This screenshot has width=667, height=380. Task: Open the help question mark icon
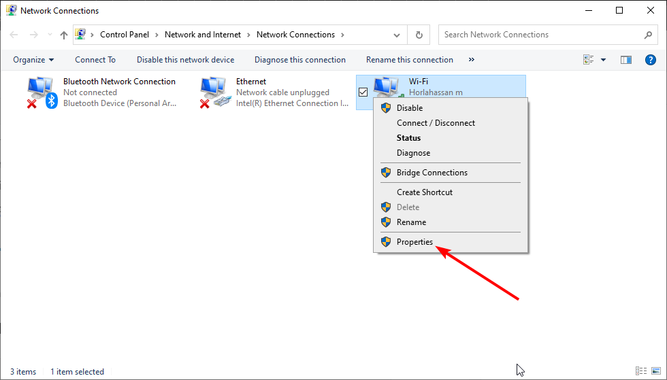(x=651, y=60)
